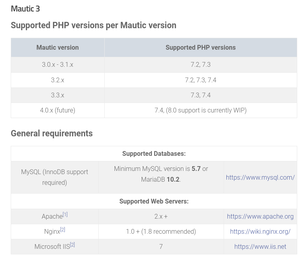Select the '3.0.x - 3.1.x' cell

coord(58,64)
